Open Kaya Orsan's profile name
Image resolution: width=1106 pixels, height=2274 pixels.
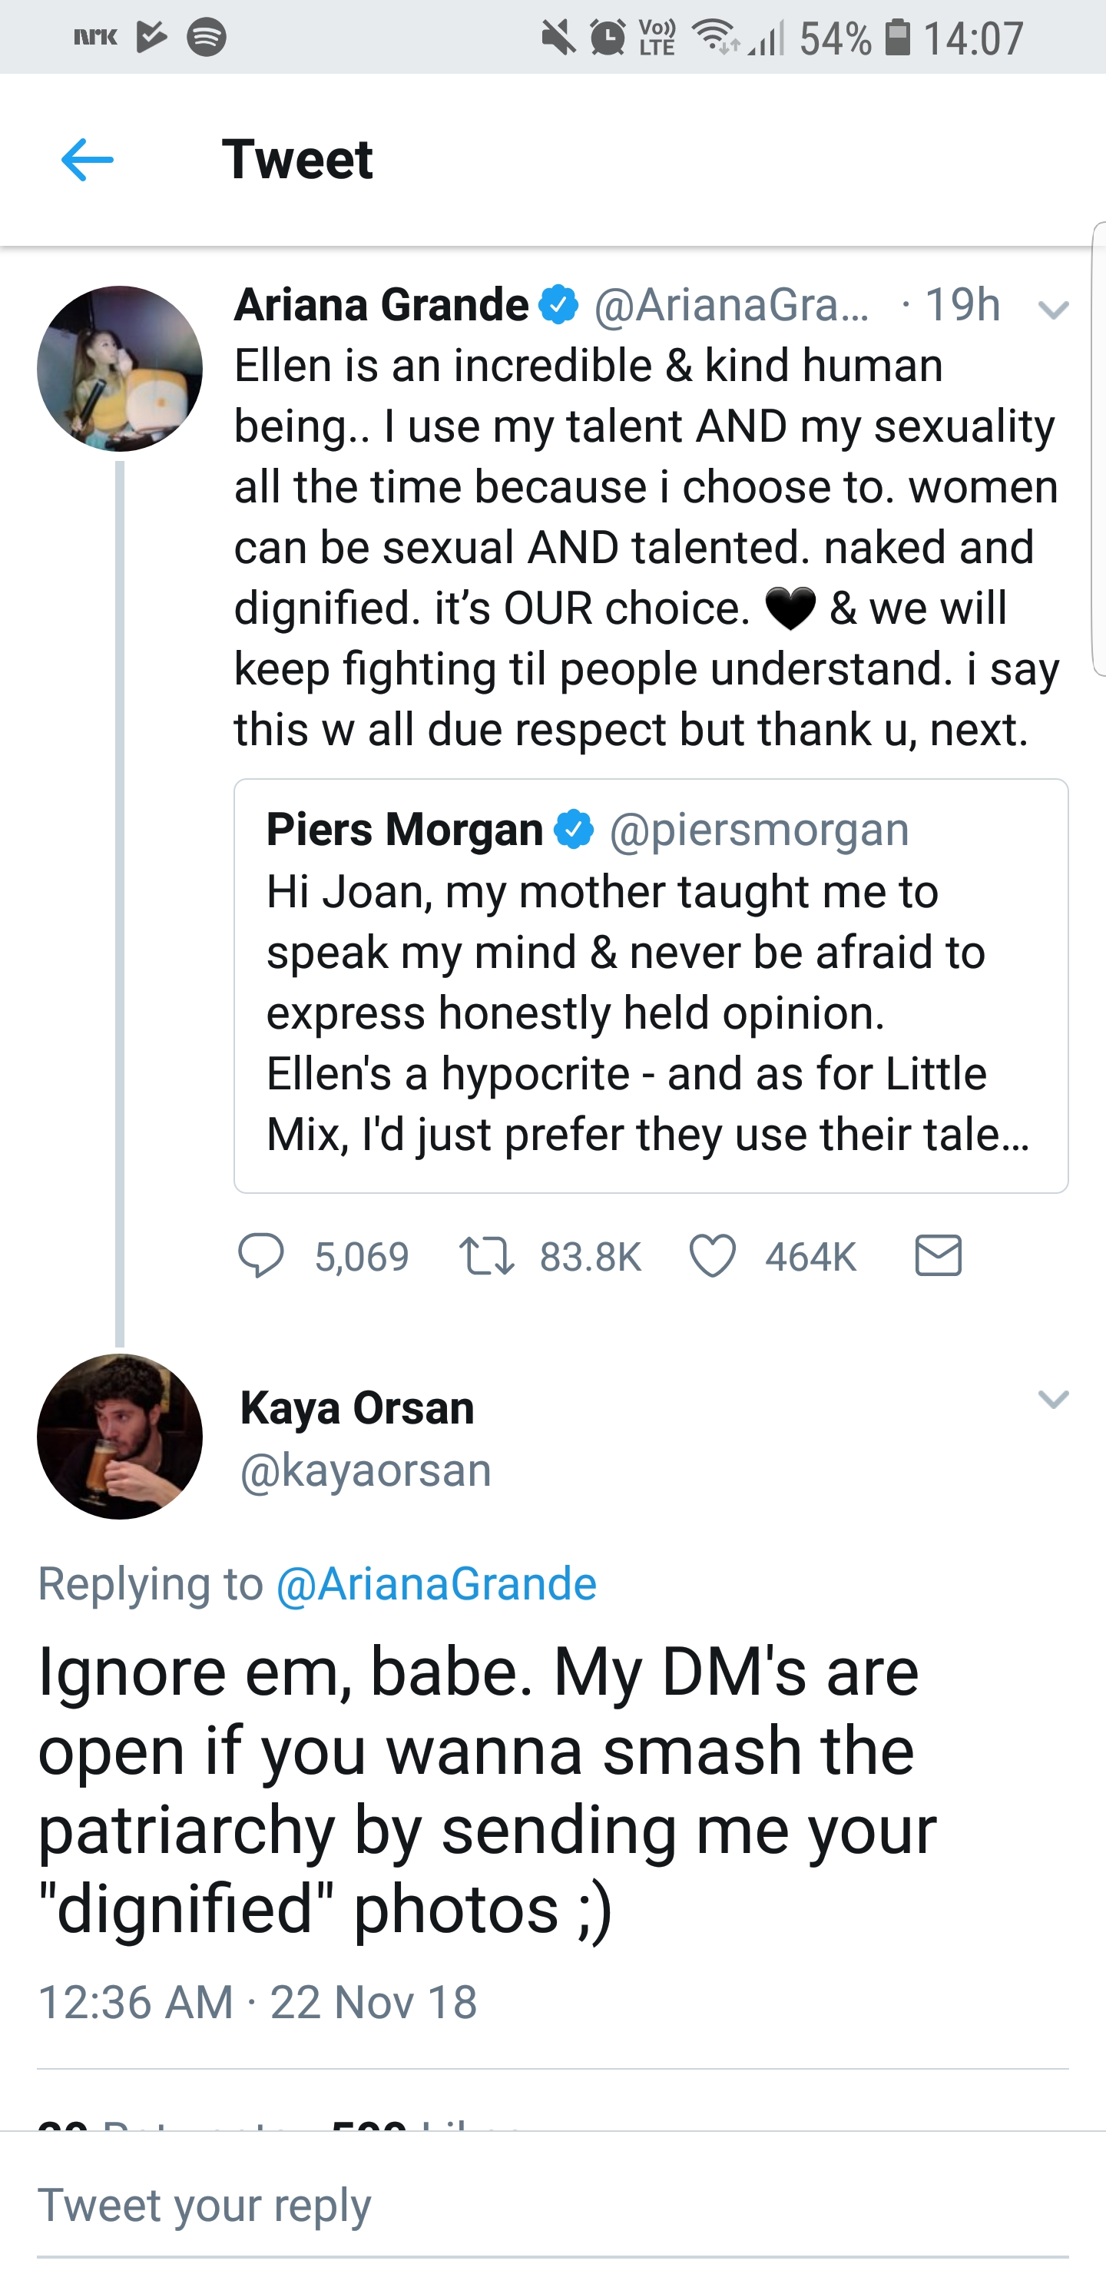[356, 1407]
